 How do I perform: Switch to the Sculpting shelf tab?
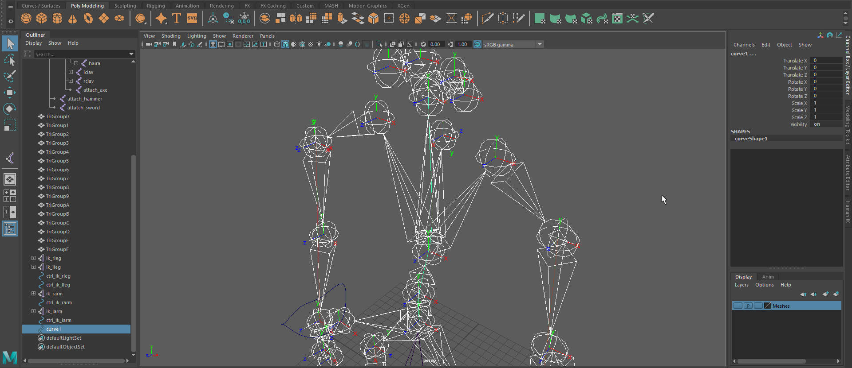tap(125, 6)
